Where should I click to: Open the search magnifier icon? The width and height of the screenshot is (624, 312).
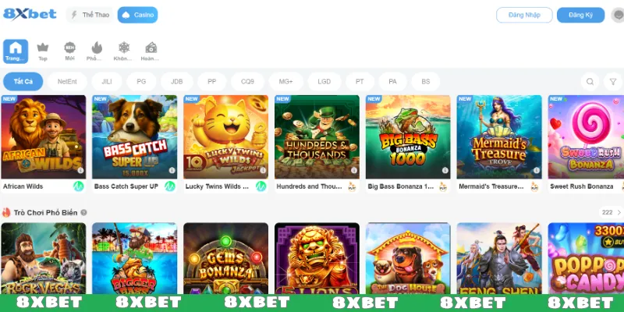pos(590,82)
